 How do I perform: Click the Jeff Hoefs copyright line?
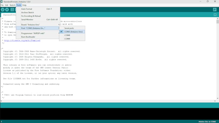pyautogui.click(x=35, y=60)
